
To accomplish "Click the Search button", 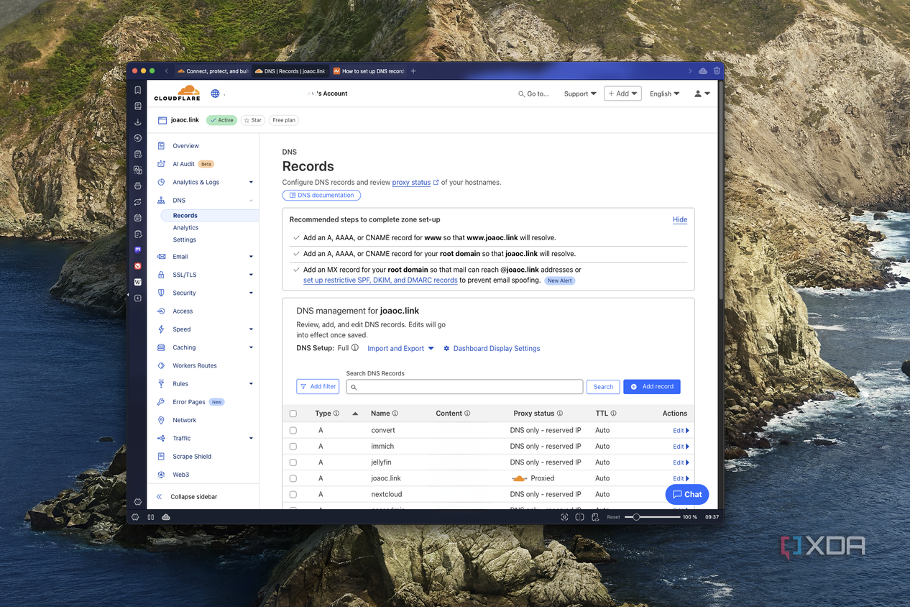I will [603, 386].
